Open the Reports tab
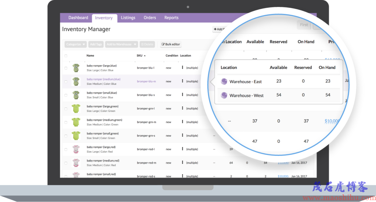The height and width of the screenshot is (202, 376). click(x=171, y=18)
